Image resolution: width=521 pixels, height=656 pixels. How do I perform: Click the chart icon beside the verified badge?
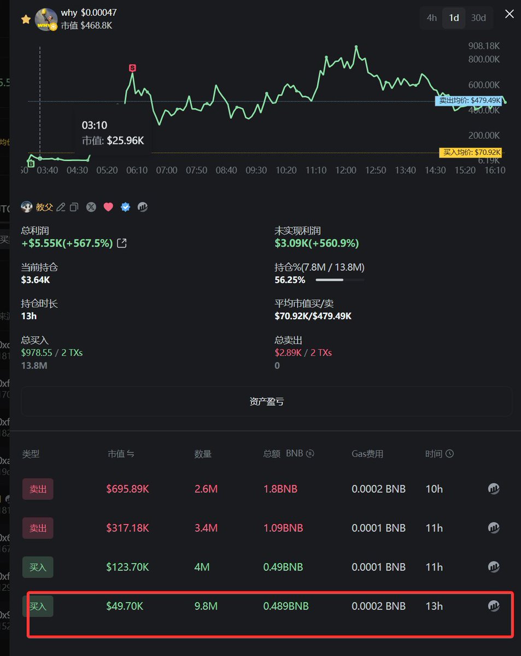point(143,207)
